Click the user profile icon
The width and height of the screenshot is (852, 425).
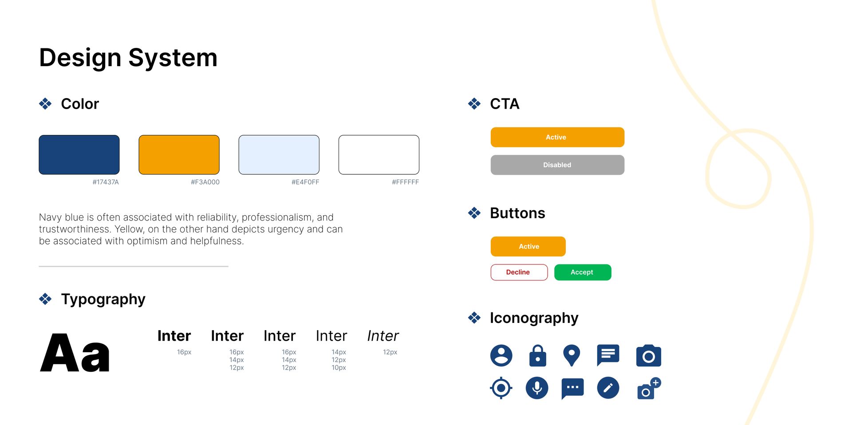click(x=501, y=355)
